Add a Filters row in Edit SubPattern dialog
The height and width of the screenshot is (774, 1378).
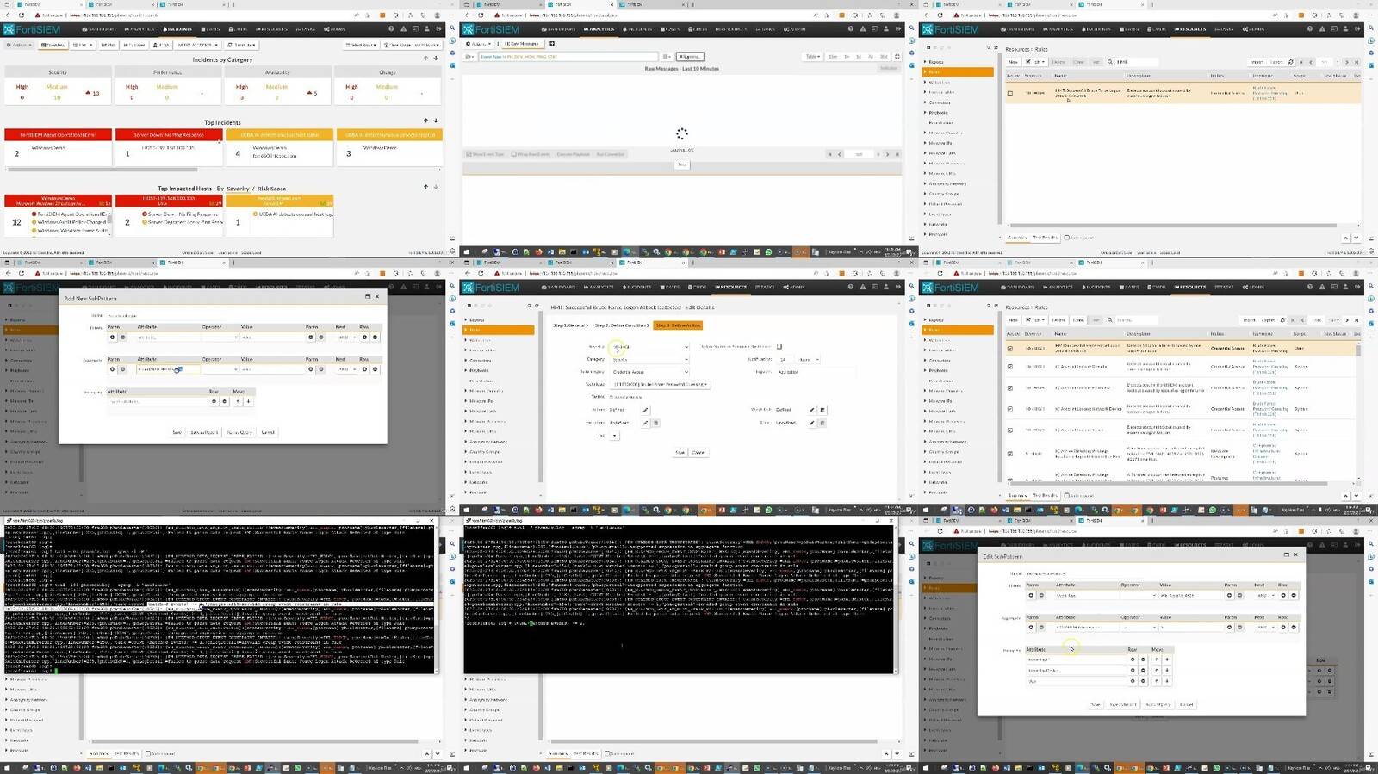[x=1283, y=595]
